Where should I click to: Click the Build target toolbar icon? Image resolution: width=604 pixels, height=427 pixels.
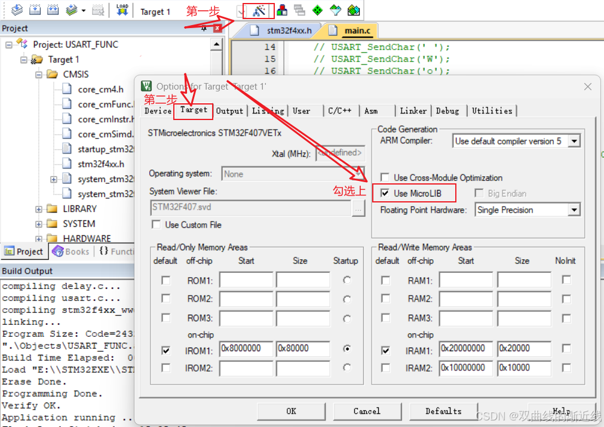35,10
